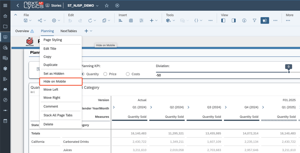This screenshot has width=300, height=153.
Task: Switch to NextTables tab
Action: (x=69, y=31)
